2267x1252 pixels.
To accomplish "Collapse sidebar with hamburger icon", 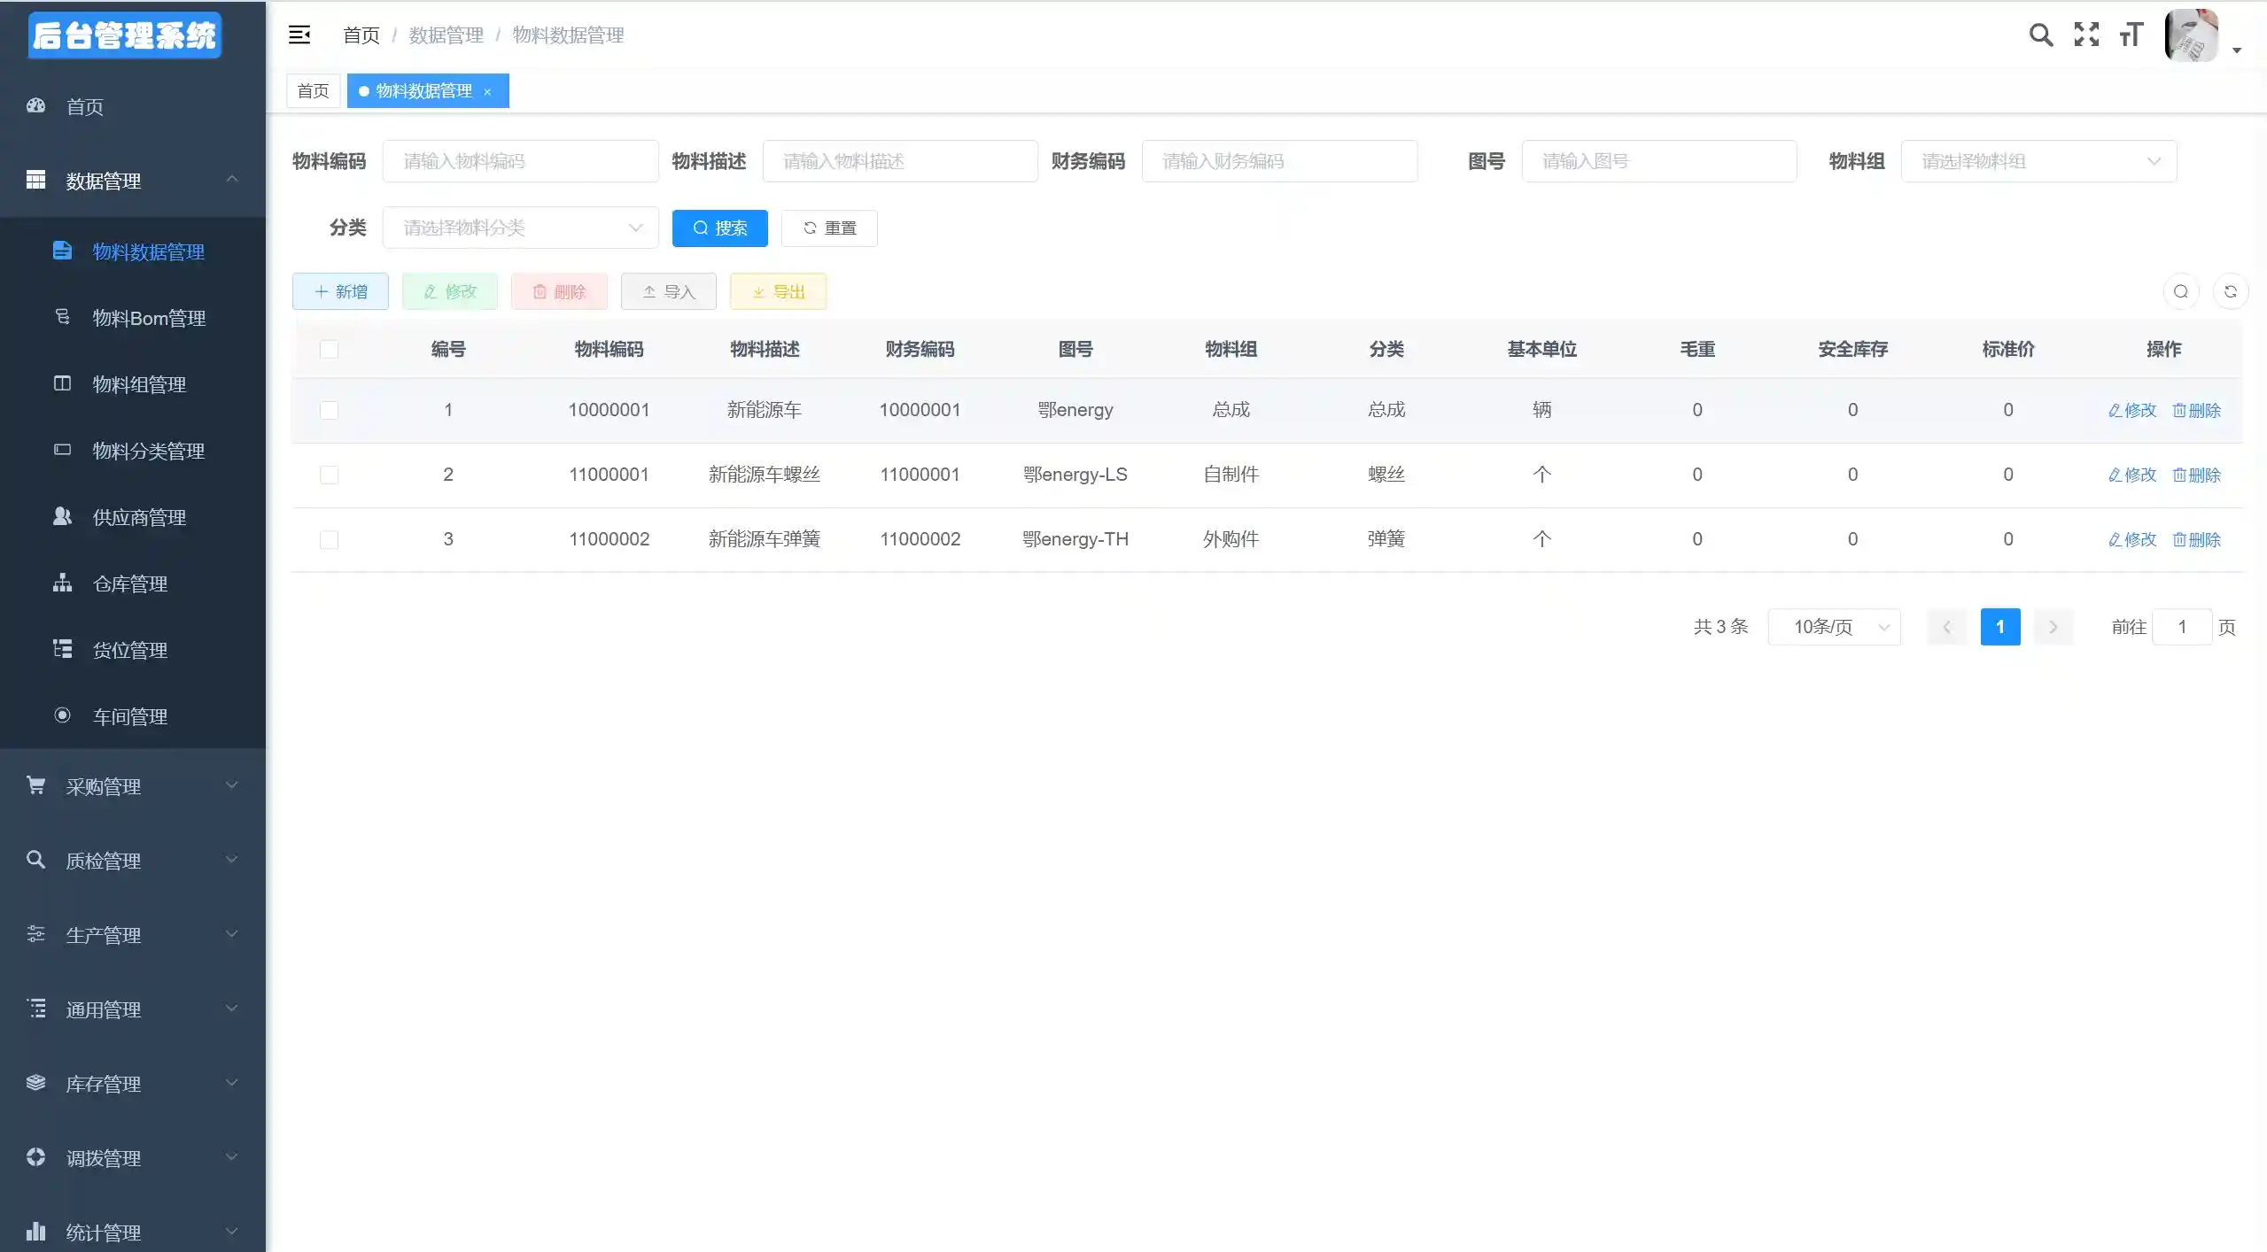I will point(299,35).
